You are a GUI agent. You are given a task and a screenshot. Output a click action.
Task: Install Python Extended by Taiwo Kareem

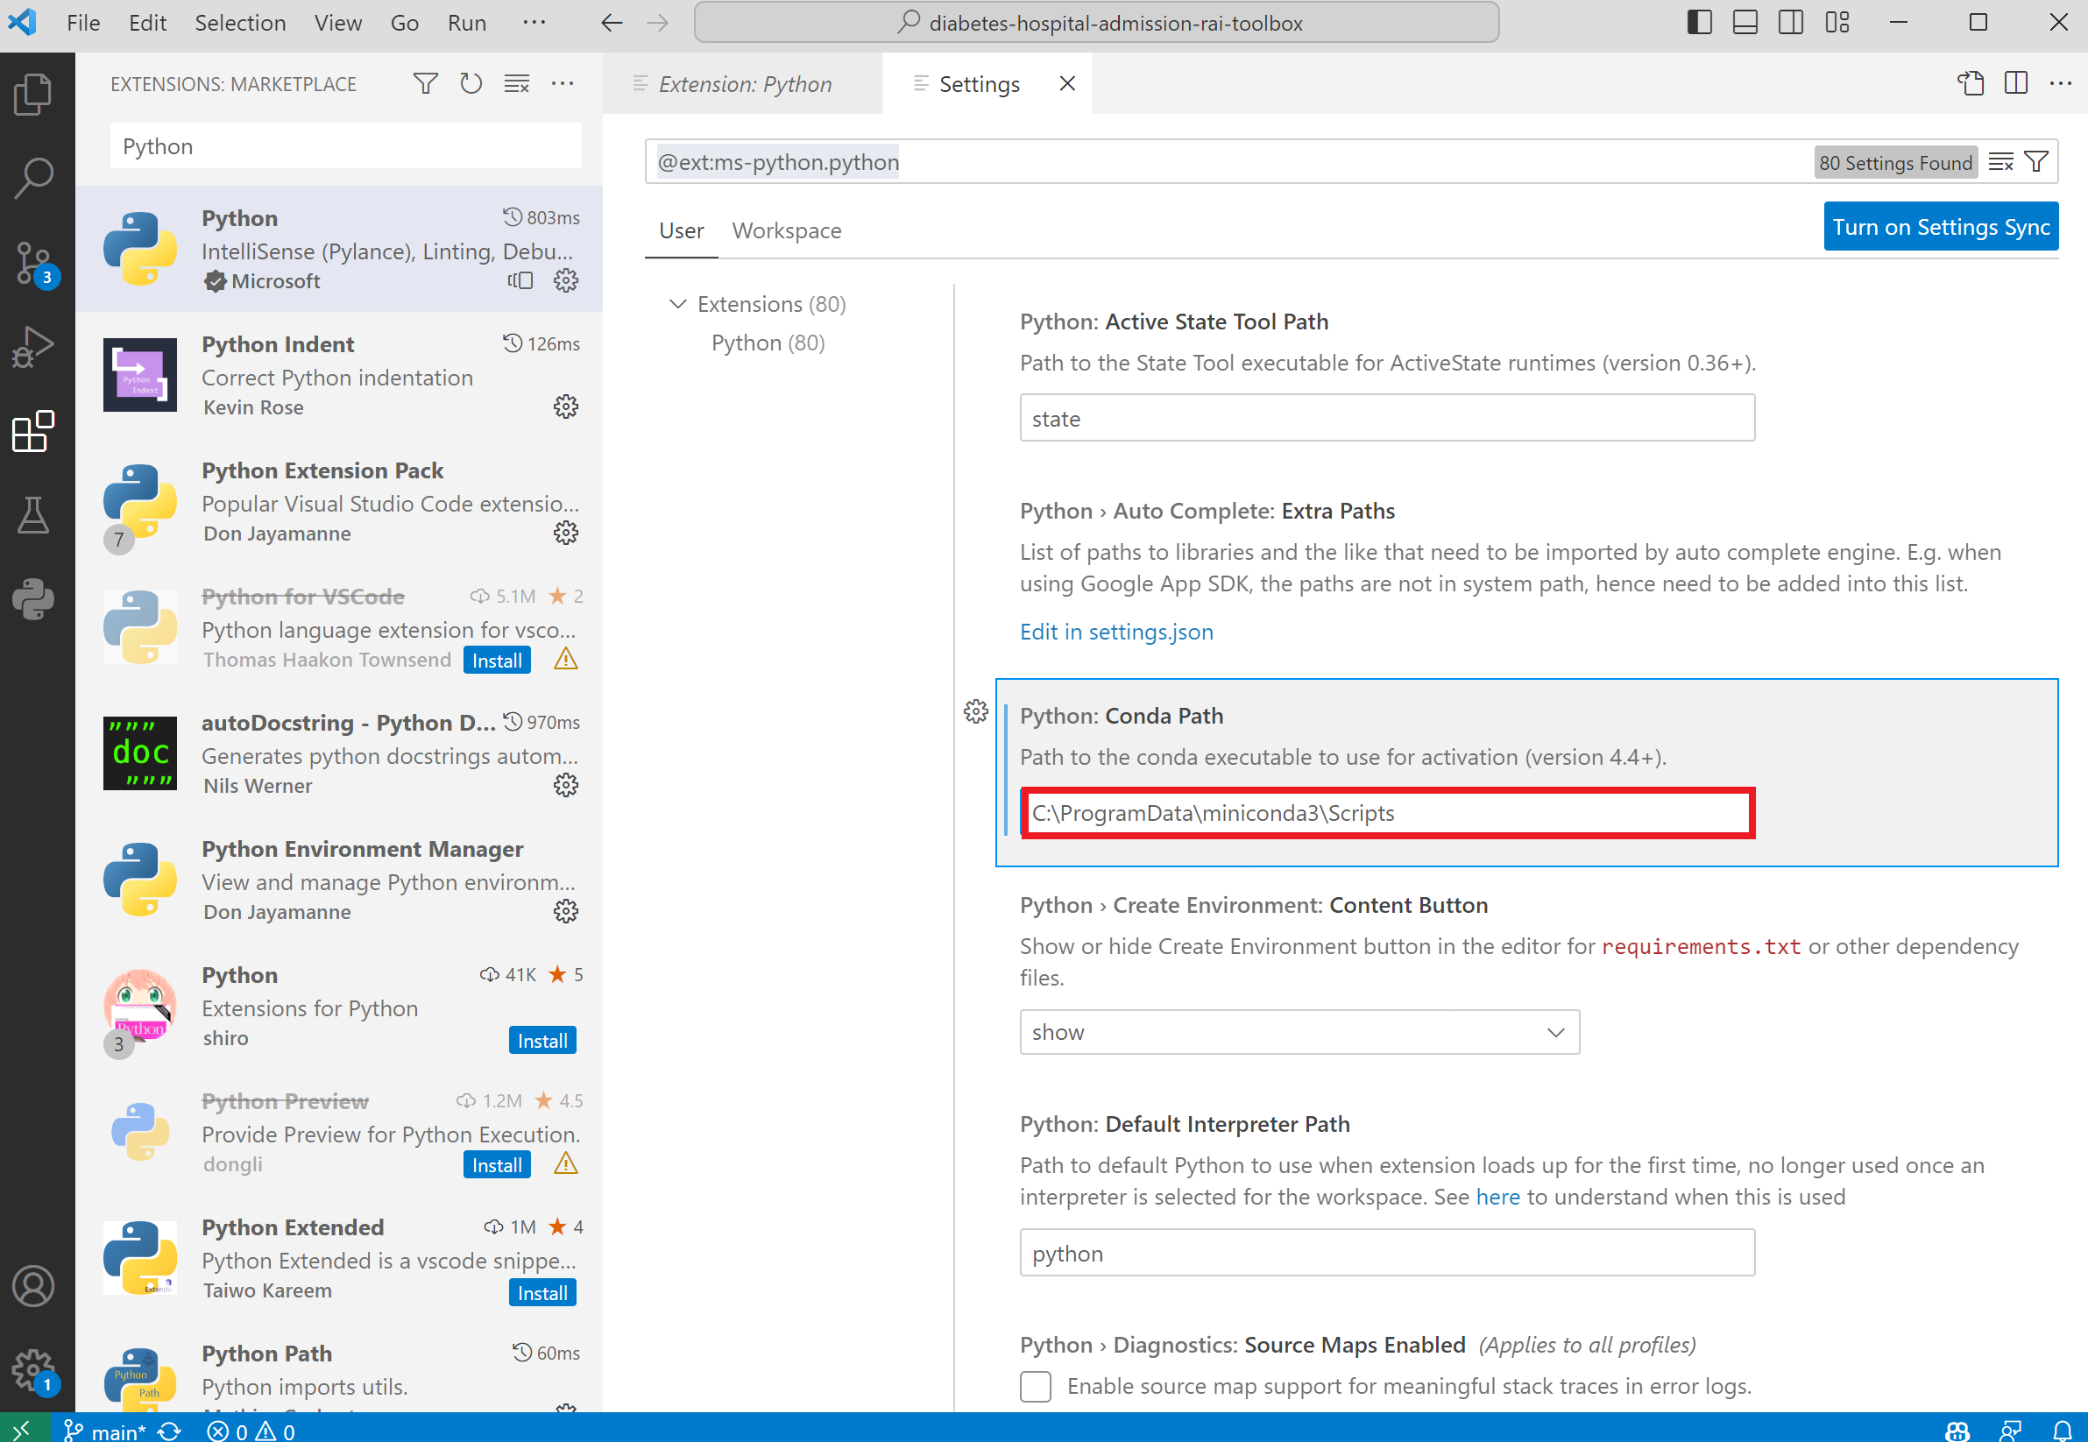(x=542, y=1293)
